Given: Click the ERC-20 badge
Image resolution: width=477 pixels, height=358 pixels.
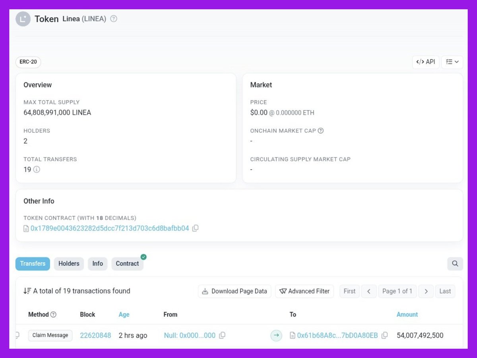Looking at the screenshot, I should coord(28,62).
